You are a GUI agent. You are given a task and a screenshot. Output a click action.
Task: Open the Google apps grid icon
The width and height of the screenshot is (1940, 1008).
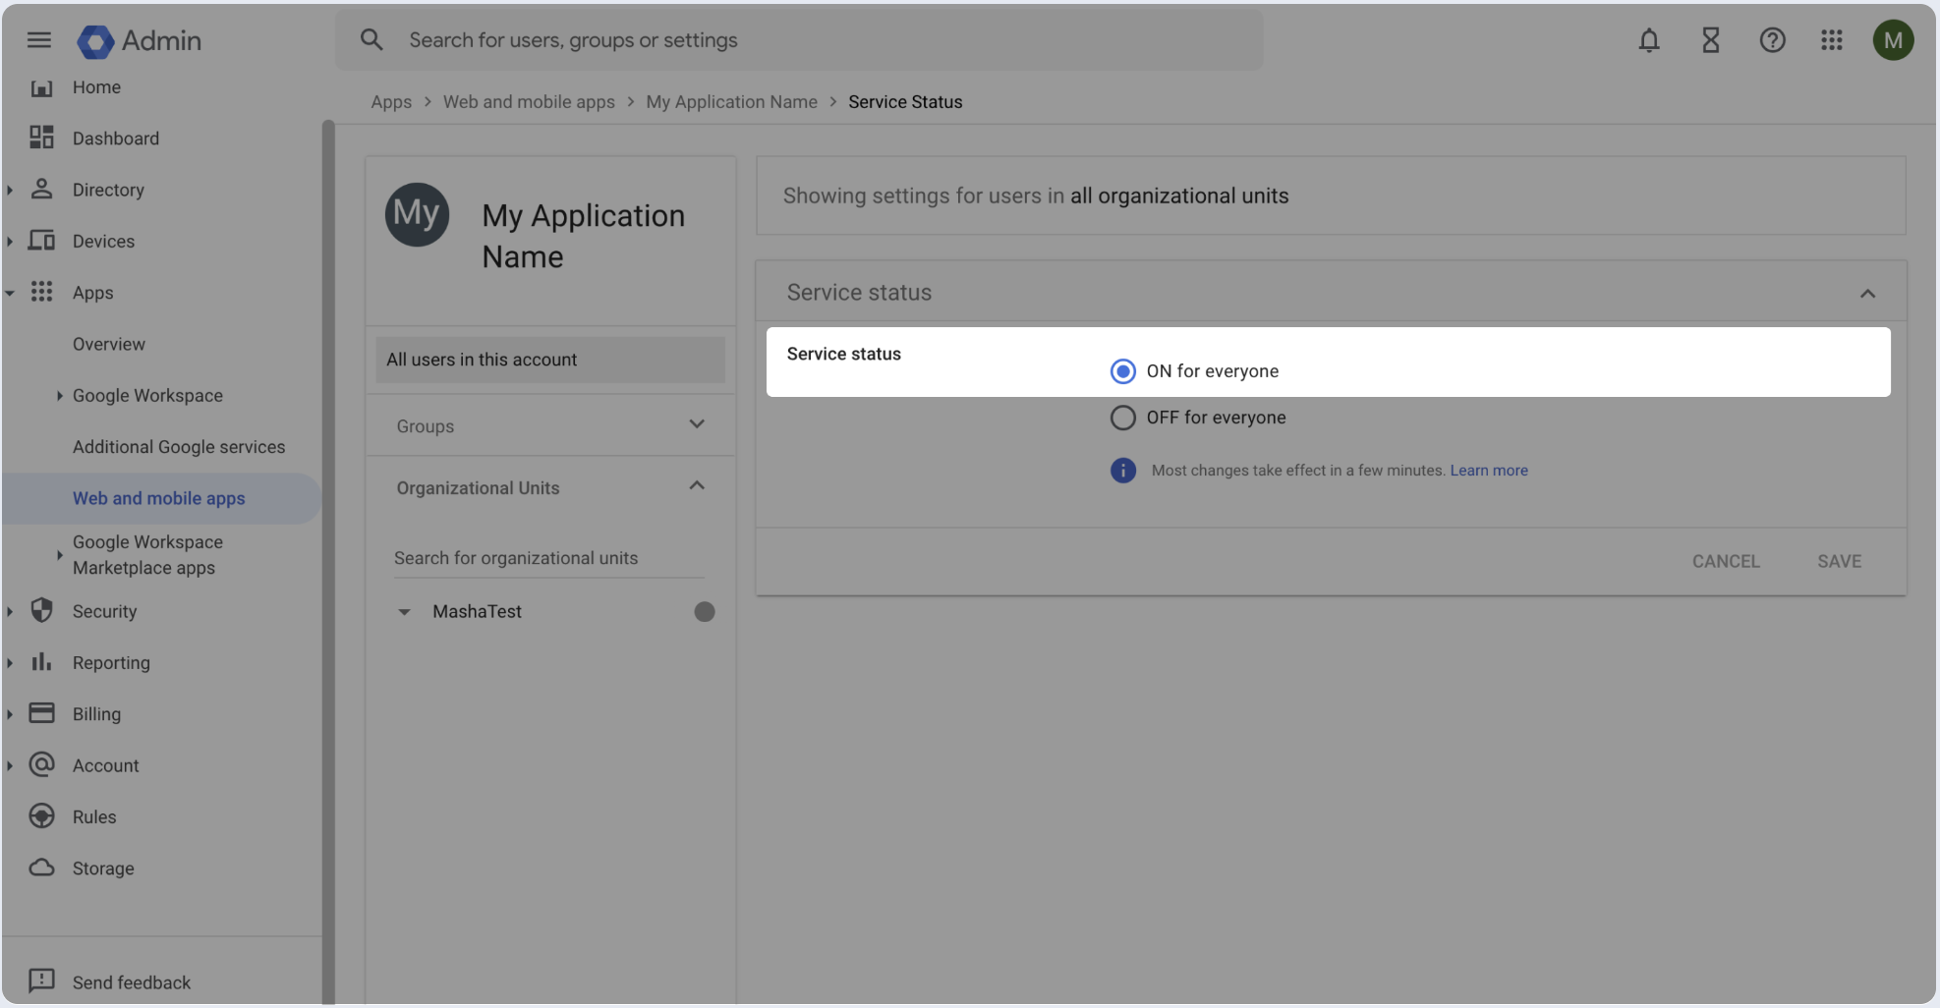coord(1831,40)
